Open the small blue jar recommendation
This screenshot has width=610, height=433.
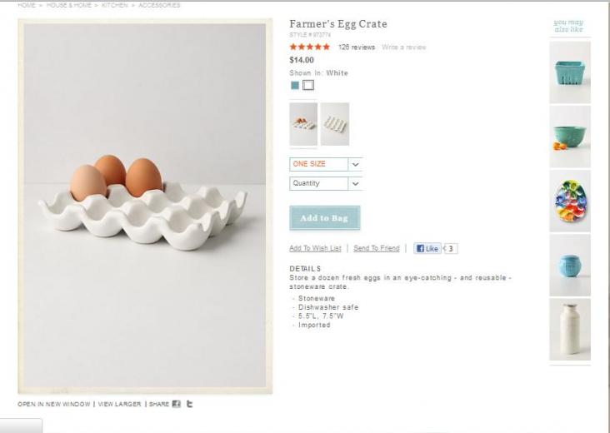(570, 265)
